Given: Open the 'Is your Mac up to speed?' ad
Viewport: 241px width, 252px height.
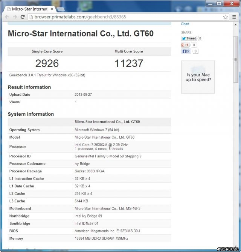Looking at the screenshot, I should click(198, 77).
